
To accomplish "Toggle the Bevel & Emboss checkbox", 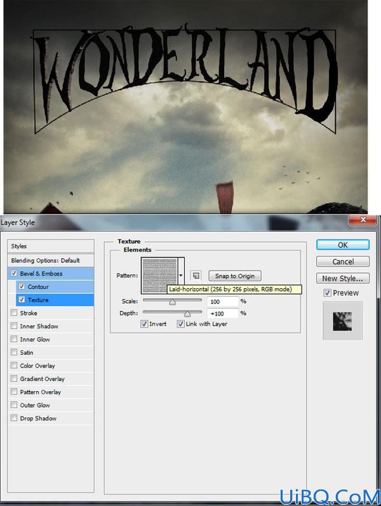I will coord(14,274).
